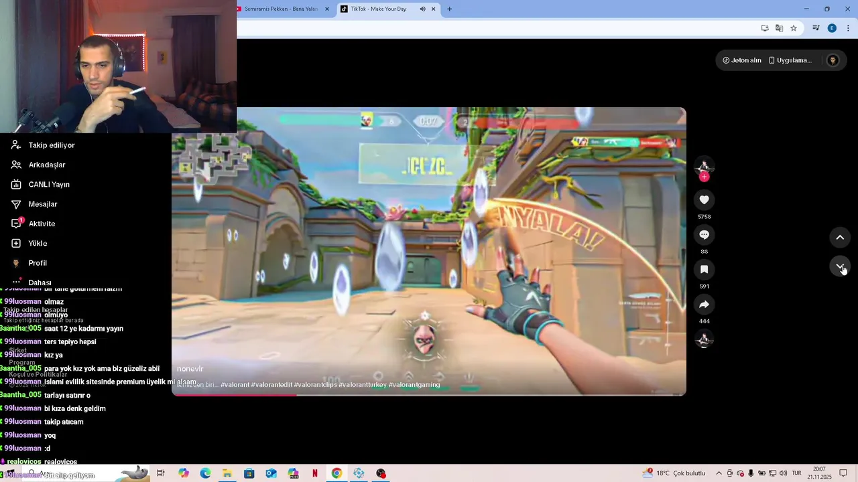
Task: Click chat message "takip atıcam"
Action: 64,422
